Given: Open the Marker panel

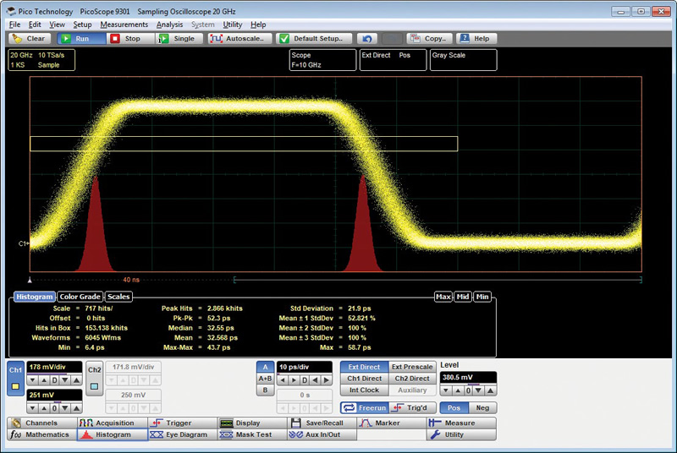Looking at the screenshot, I should (x=392, y=423).
